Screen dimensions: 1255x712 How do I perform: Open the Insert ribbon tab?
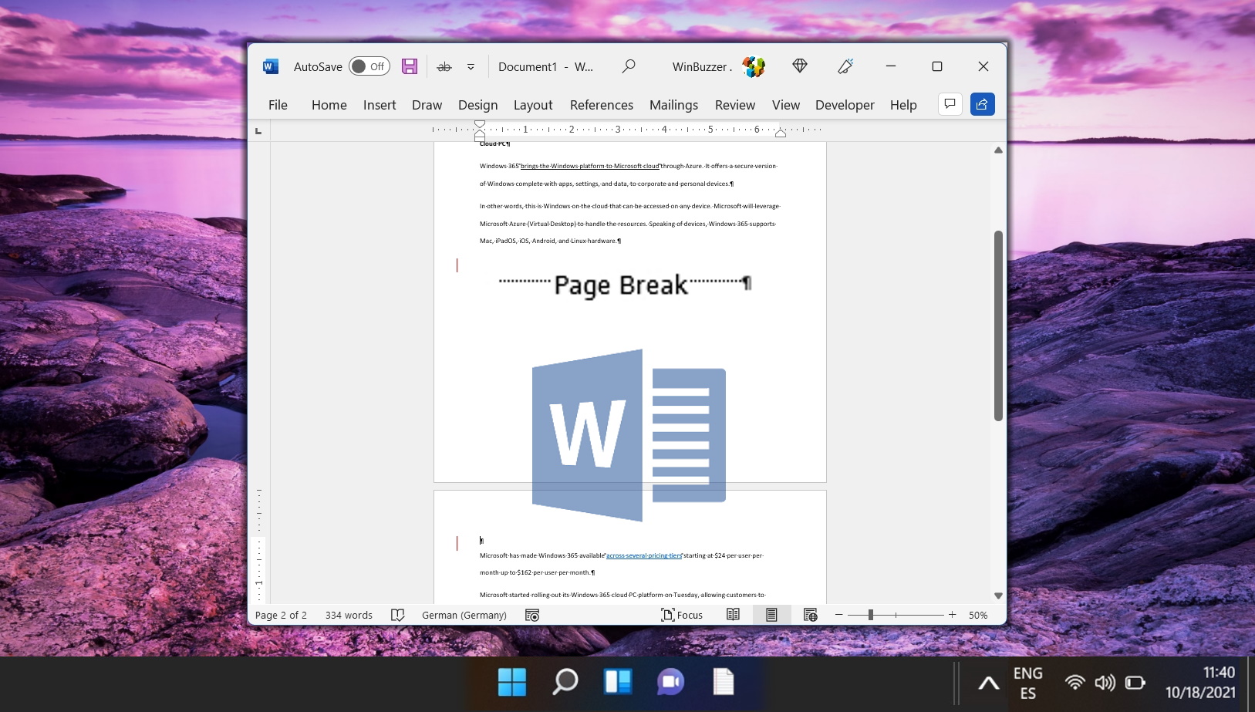379,105
